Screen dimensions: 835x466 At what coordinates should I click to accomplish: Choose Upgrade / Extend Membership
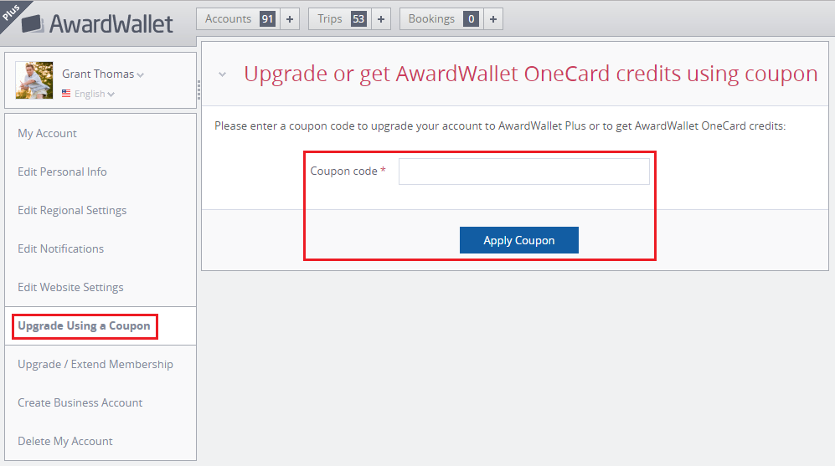pos(95,364)
